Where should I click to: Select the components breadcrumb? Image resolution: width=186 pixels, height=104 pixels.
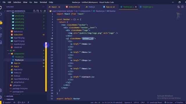[85, 11]
